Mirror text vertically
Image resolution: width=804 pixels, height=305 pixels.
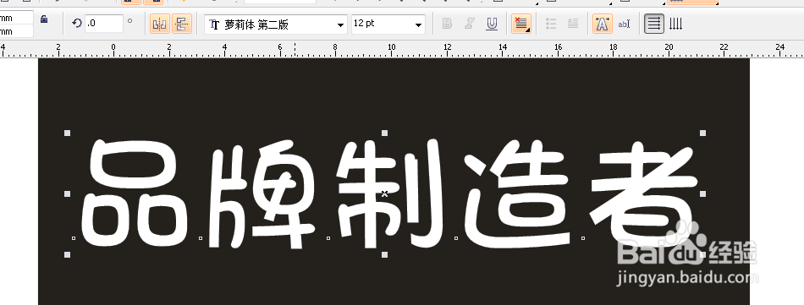(x=181, y=24)
